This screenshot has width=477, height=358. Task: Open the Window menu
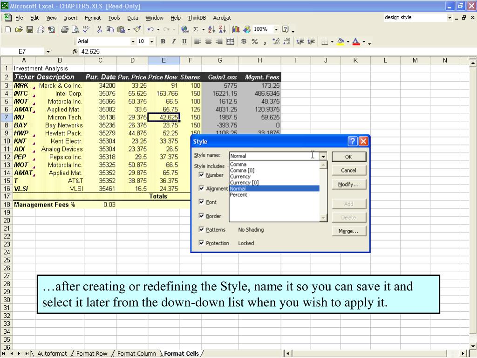point(155,18)
